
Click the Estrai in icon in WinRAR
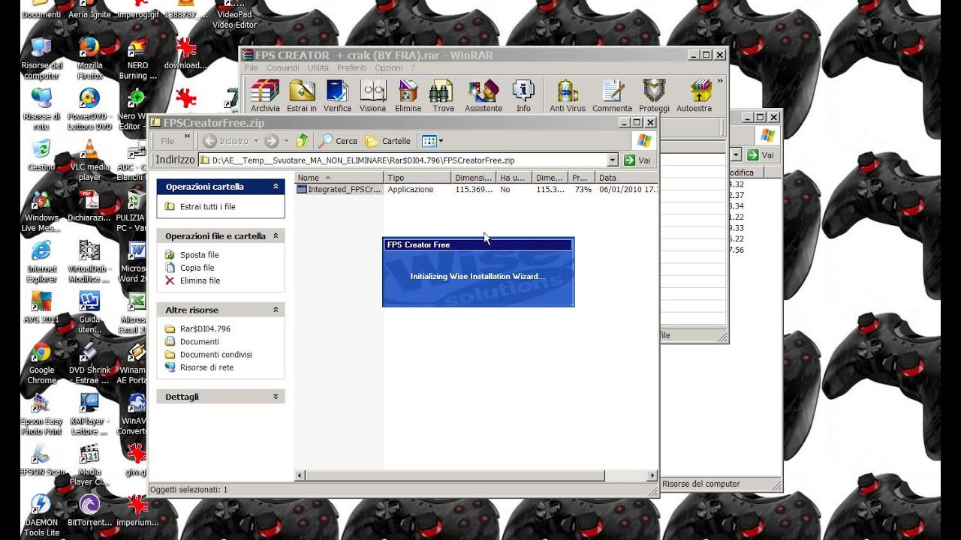tap(302, 95)
